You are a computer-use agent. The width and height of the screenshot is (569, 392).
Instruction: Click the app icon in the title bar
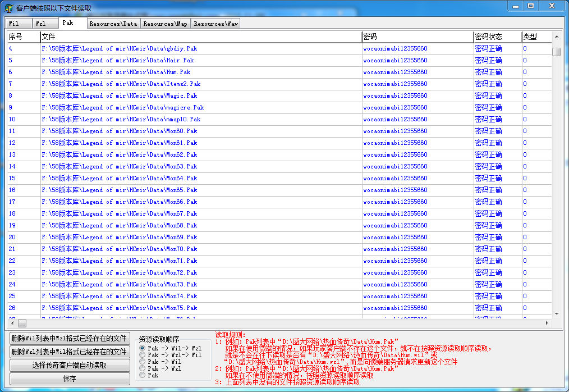pyautogui.click(x=9, y=8)
